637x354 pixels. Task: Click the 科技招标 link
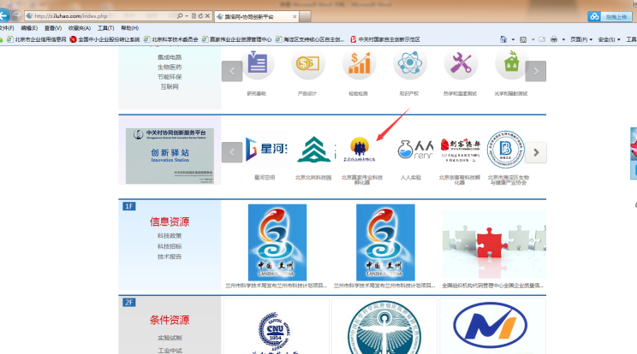click(170, 246)
